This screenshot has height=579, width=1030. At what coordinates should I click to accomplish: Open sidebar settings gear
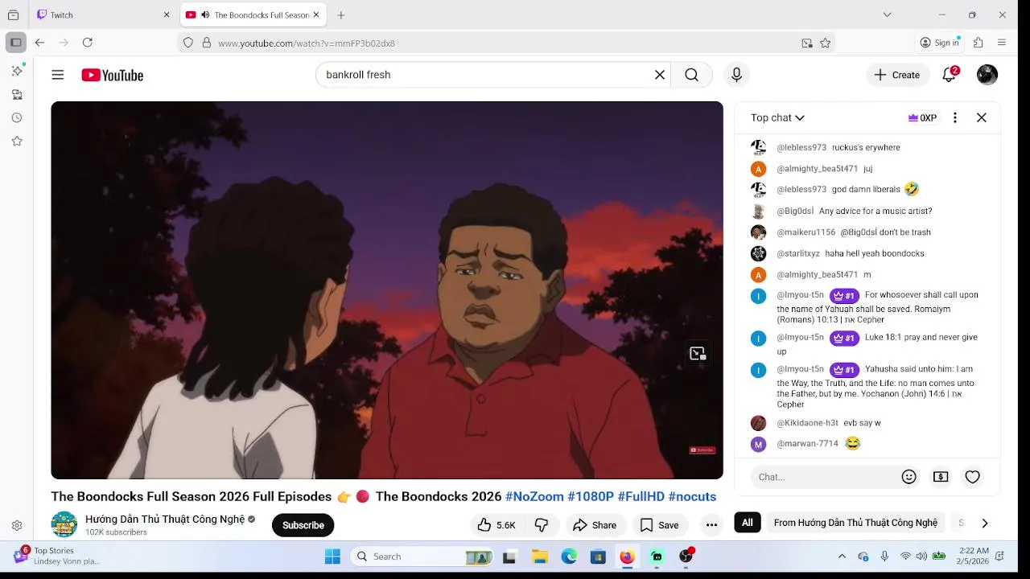16,526
